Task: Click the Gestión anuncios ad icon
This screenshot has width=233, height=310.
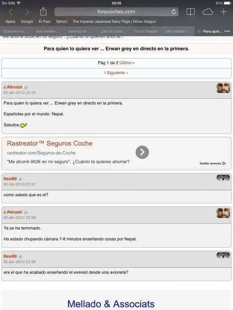Action: [x=224, y=163]
